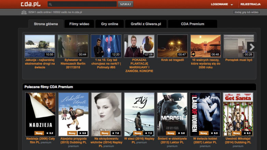The height and width of the screenshot is (150, 267).
Task: Open marihuana plantation video thumbnail 07:06
Action: pos(139,46)
